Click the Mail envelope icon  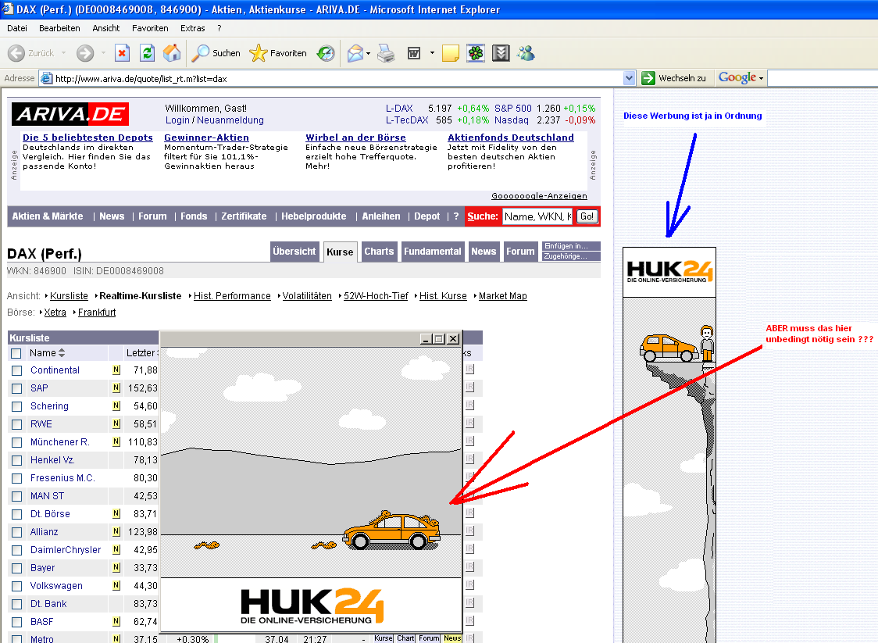tap(355, 53)
